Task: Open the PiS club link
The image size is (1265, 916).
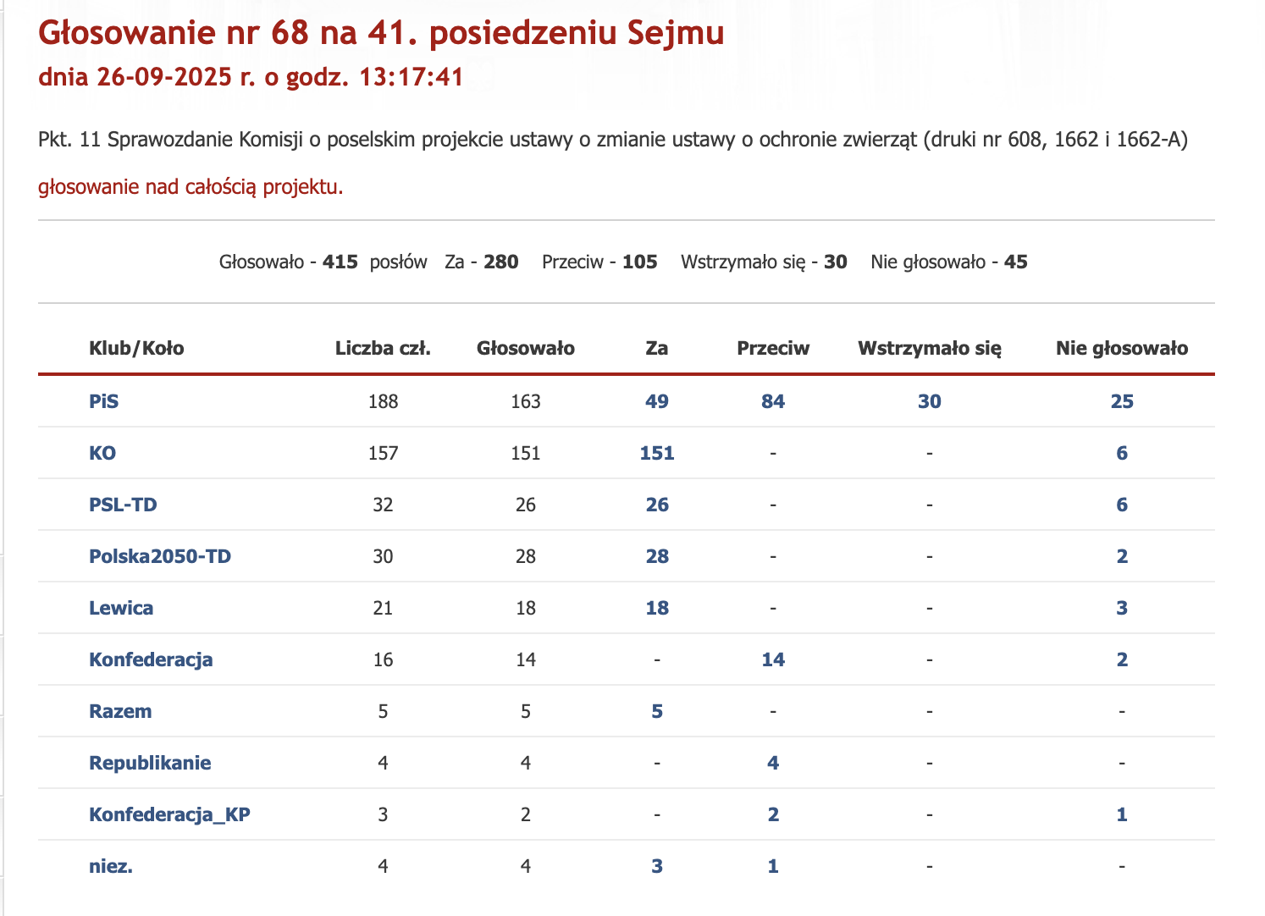Action: click(104, 401)
